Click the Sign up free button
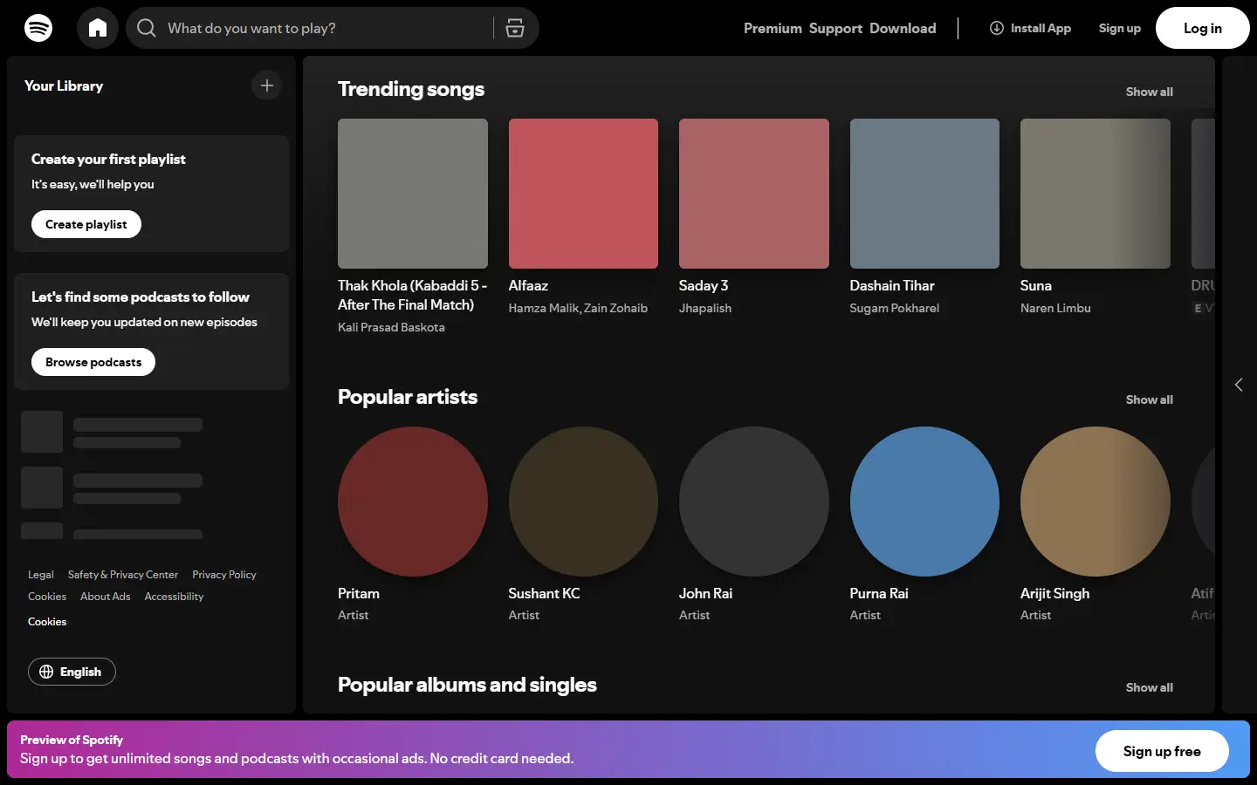Image resolution: width=1257 pixels, height=785 pixels. pyautogui.click(x=1162, y=751)
